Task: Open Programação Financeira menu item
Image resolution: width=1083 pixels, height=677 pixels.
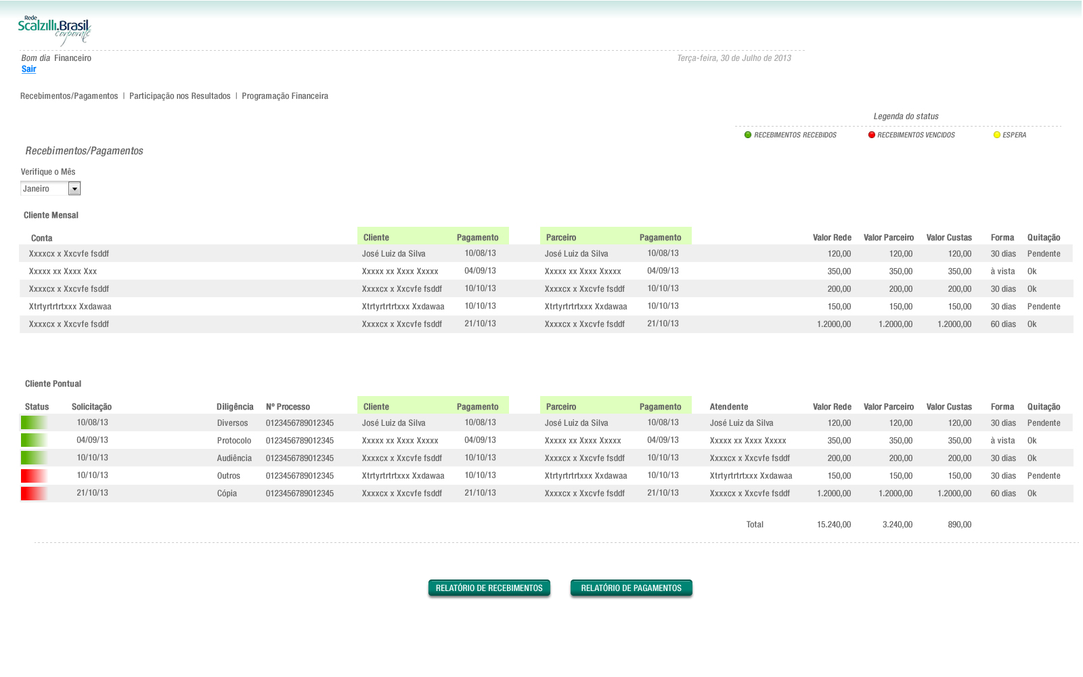Action: pos(285,96)
